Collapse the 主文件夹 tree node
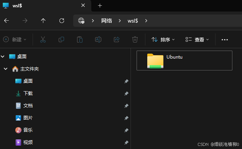Viewport: 242px width, 149px height. click(5, 69)
